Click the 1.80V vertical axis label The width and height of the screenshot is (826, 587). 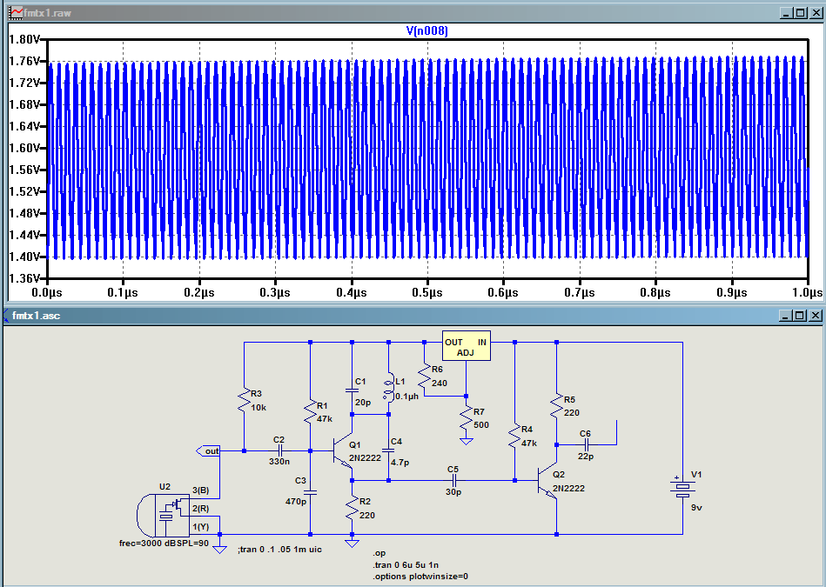(24, 39)
